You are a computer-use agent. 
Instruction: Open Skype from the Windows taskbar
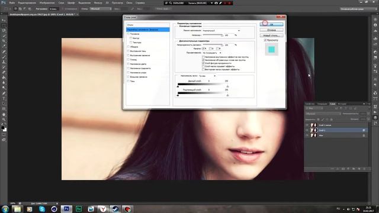42,209
